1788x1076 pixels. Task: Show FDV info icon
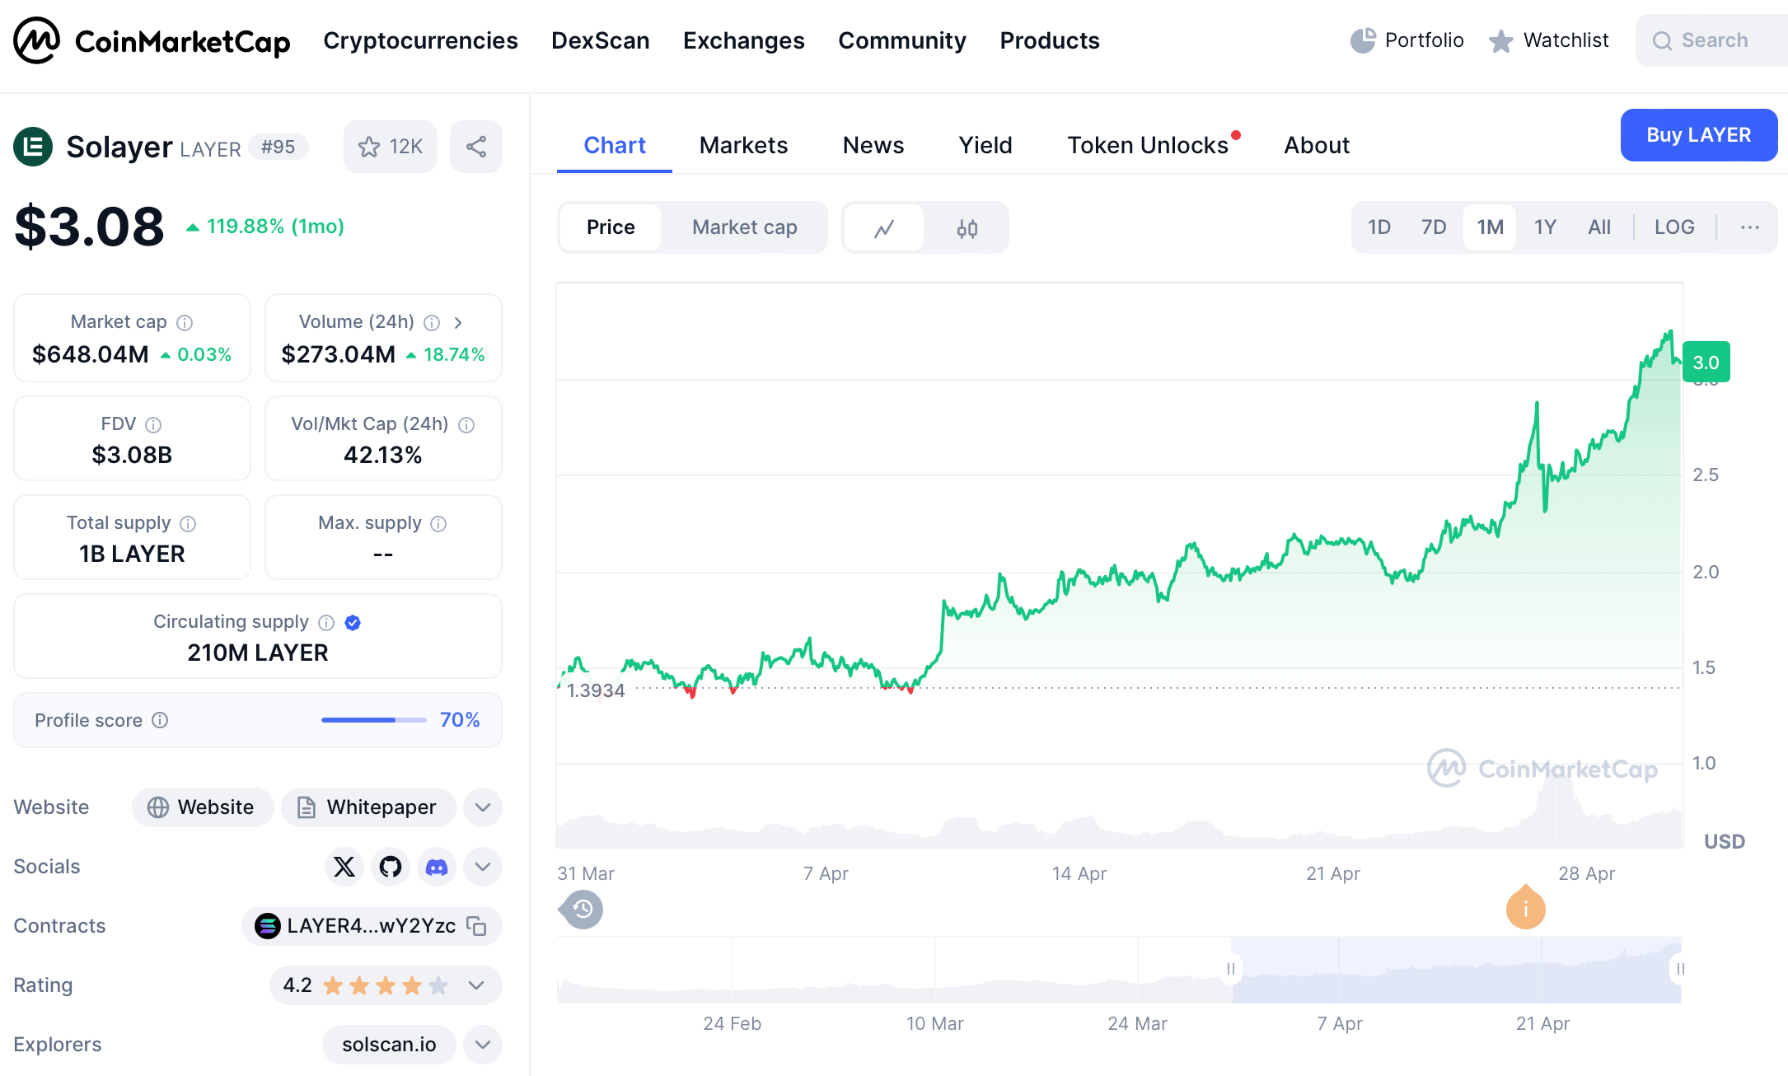click(153, 424)
